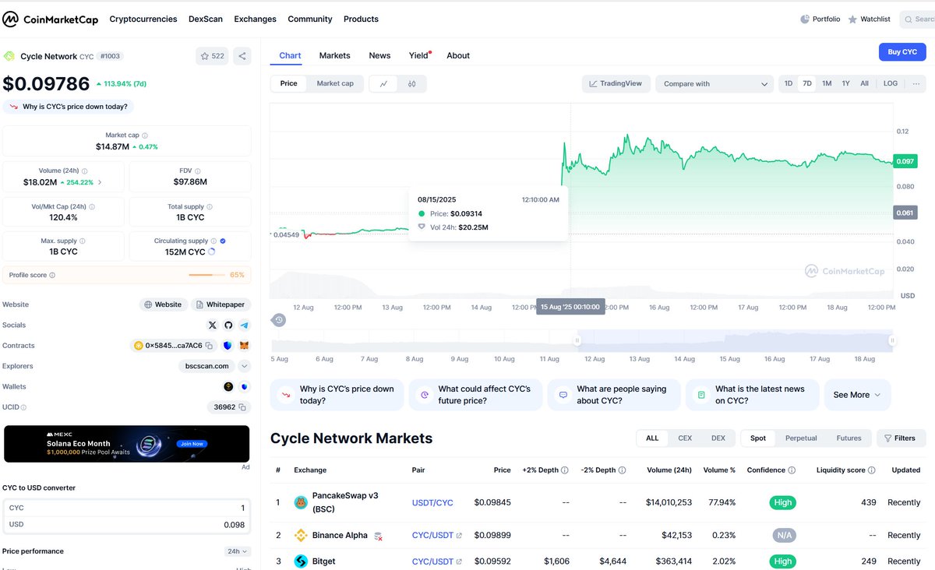The width and height of the screenshot is (935, 570).
Task: Click the Market cap info icon
Action: click(x=145, y=135)
